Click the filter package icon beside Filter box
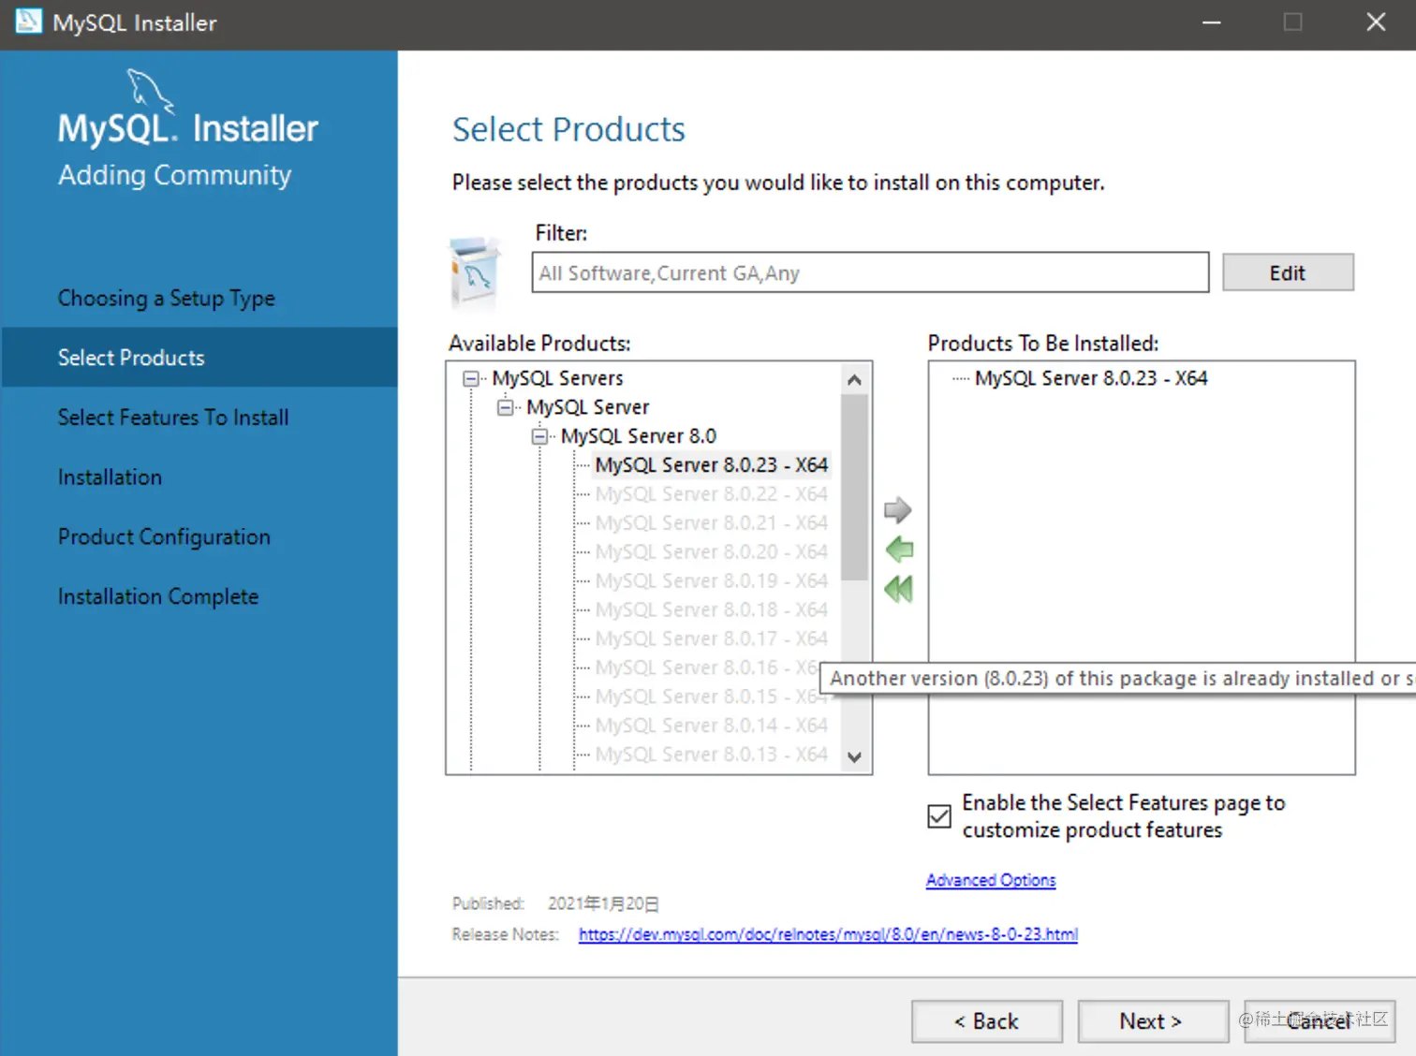1416x1056 pixels. point(475,272)
